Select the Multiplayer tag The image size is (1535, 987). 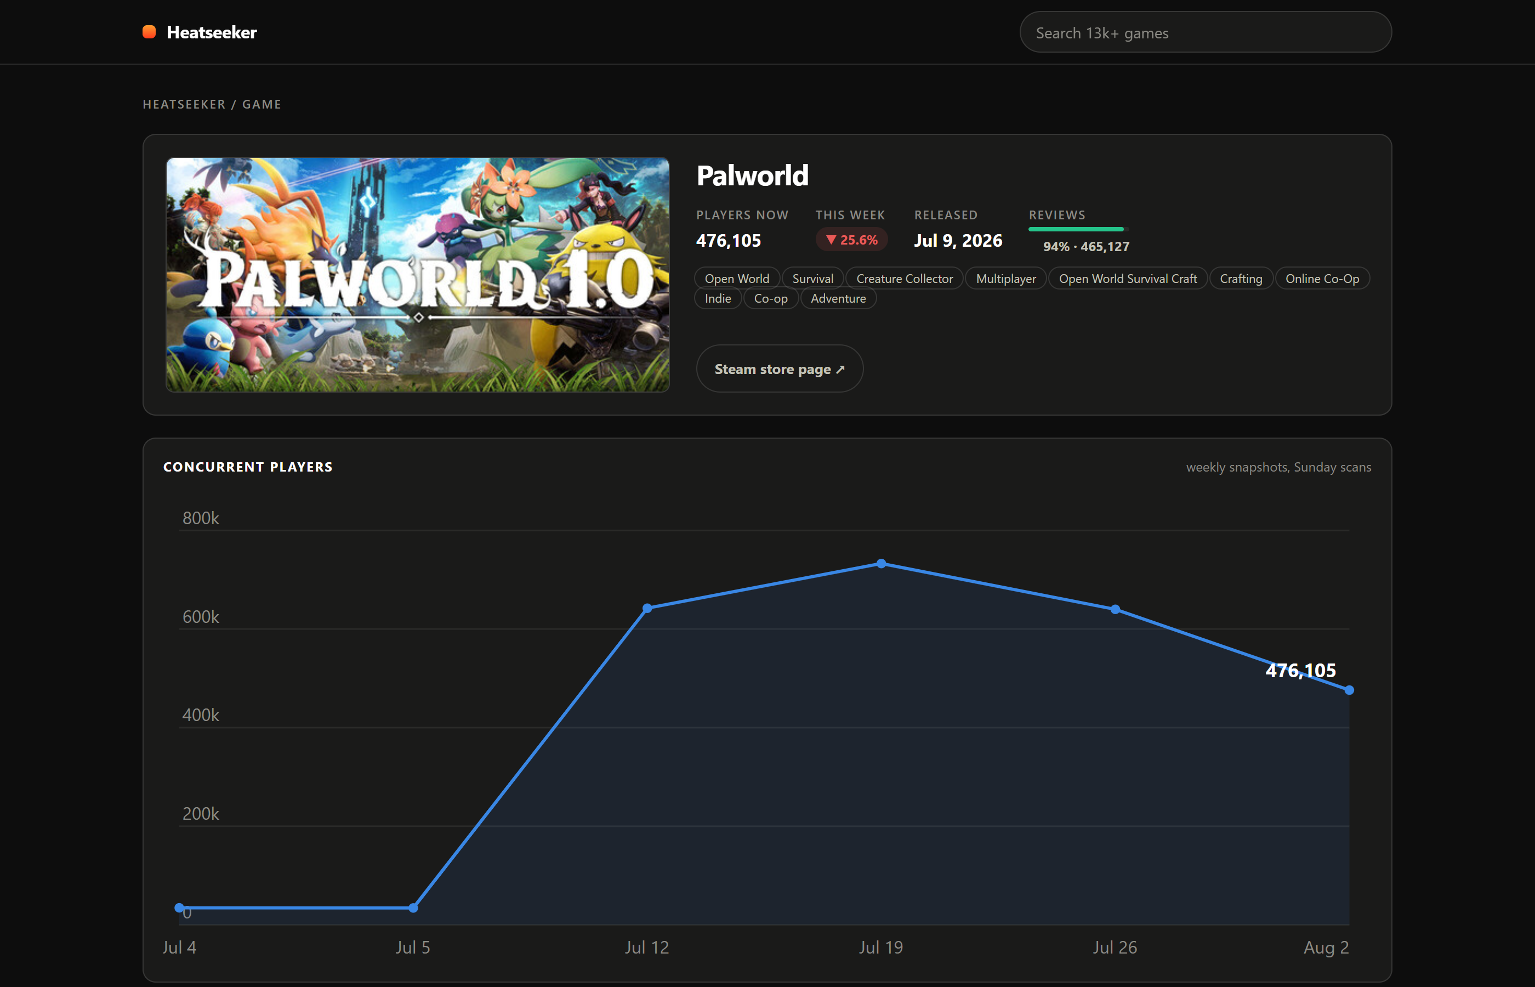tap(1005, 278)
